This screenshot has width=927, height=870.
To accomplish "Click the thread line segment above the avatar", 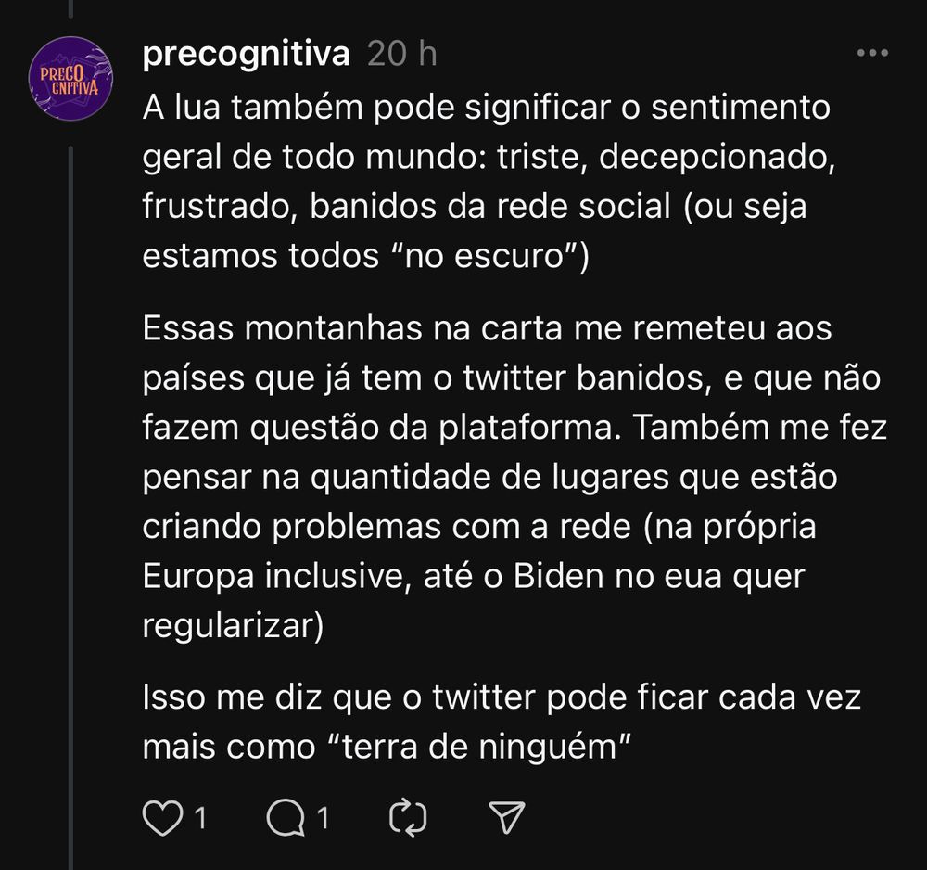I will tap(71, 8).
